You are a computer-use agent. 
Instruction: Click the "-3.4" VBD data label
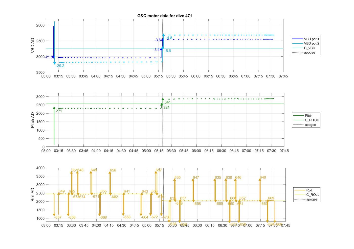pyautogui.click(x=156, y=50)
